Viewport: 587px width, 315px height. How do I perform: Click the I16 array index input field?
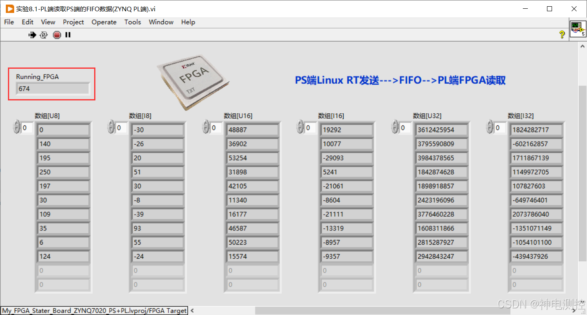310,127
